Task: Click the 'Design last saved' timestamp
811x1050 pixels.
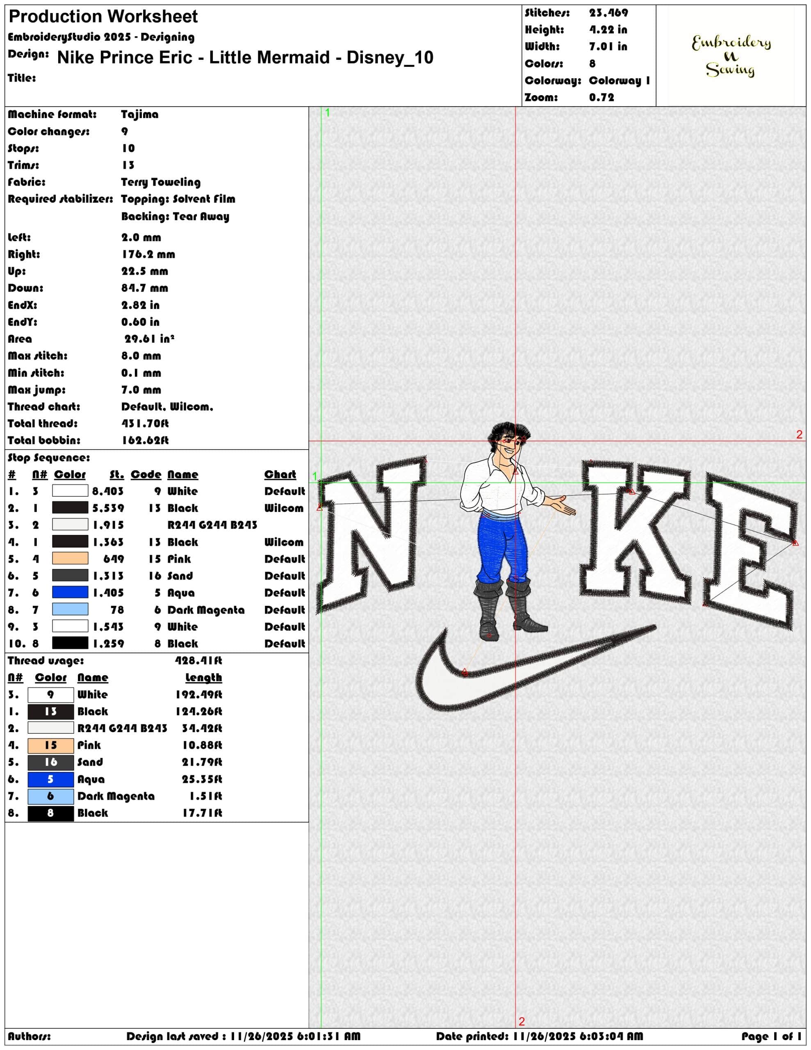Action: [x=243, y=1036]
